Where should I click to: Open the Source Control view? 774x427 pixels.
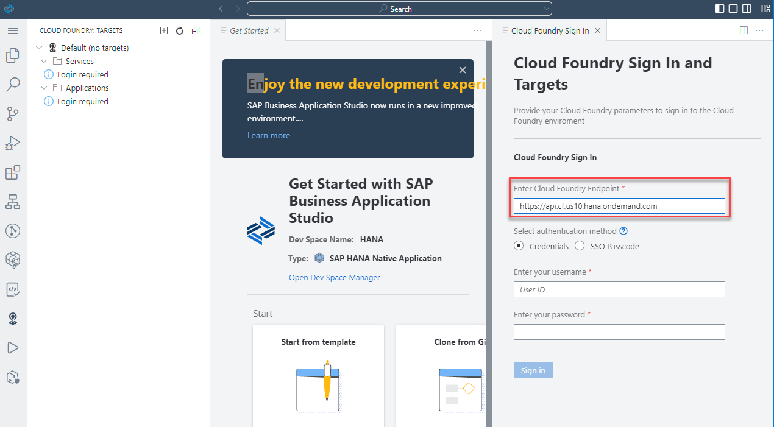(x=13, y=113)
